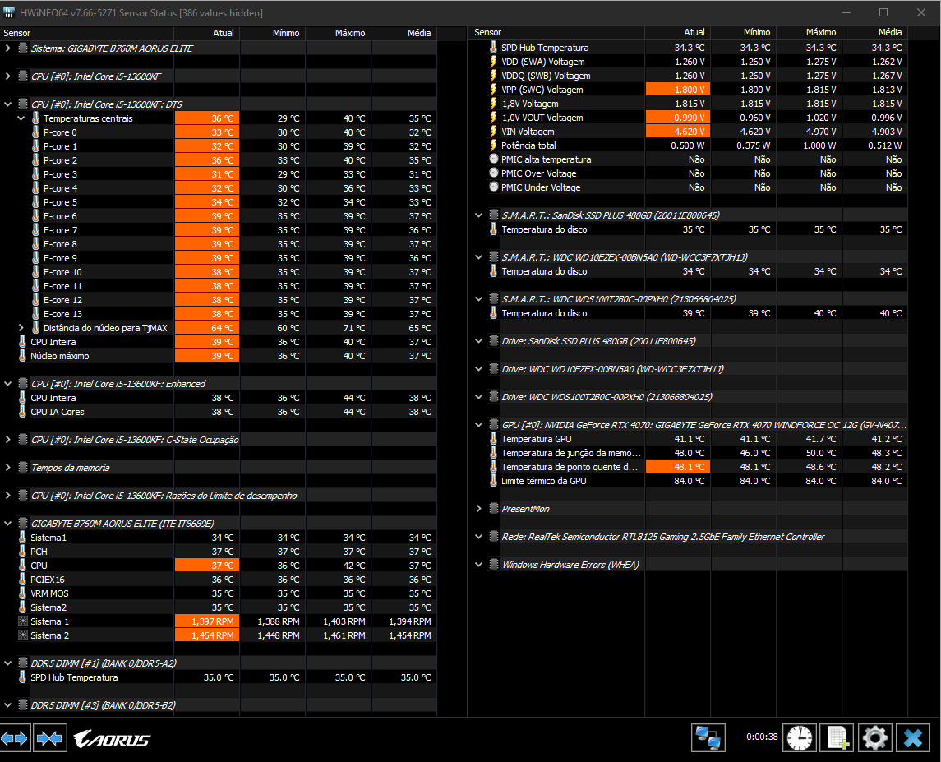
Task: Click the chip icon beside Tempos da memória
Action: pyautogui.click(x=23, y=467)
